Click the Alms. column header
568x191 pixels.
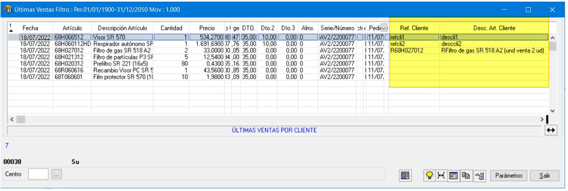click(x=308, y=28)
